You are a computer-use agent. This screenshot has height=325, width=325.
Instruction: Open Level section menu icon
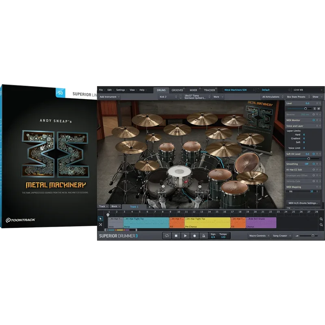click(317, 103)
